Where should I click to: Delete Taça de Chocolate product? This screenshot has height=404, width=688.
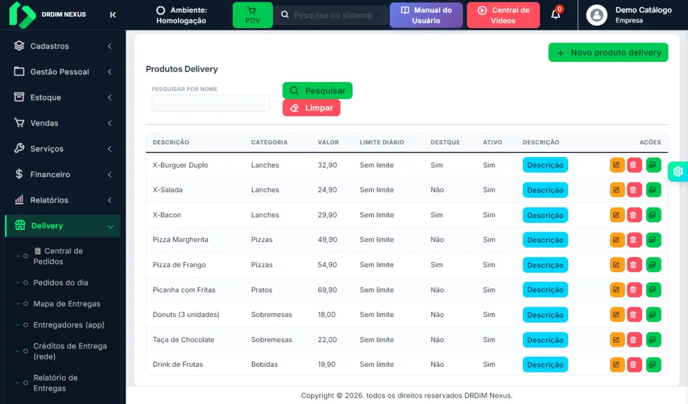coord(634,340)
